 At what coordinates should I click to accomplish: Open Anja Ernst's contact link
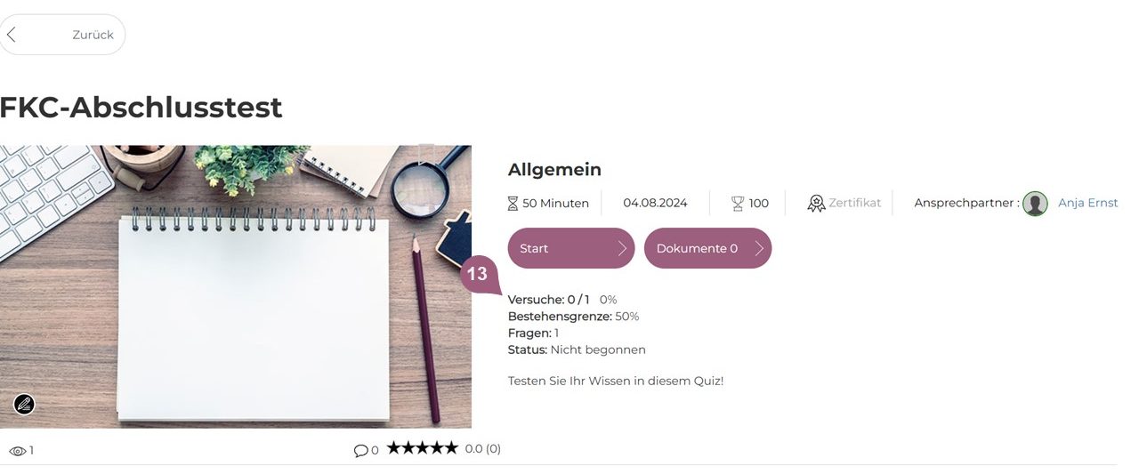click(x=1087, y=203)
